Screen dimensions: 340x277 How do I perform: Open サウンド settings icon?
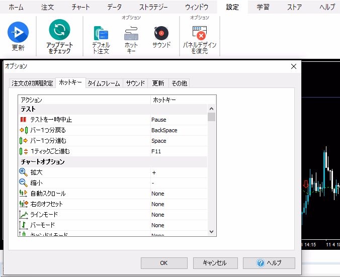coord(161,34)
